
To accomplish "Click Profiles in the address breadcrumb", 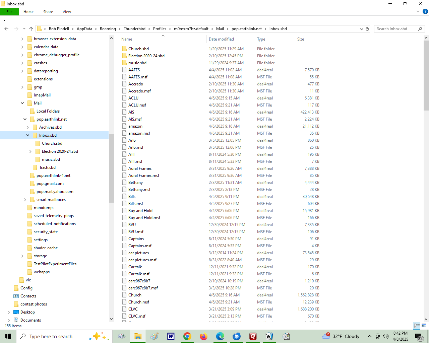I will pyautogui.click(x=160, y=29).
